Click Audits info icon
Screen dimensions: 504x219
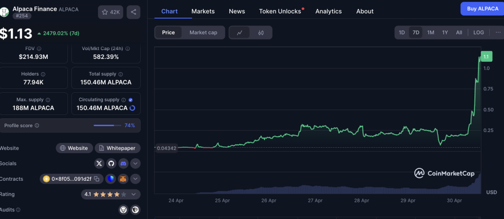coord(18,210)
